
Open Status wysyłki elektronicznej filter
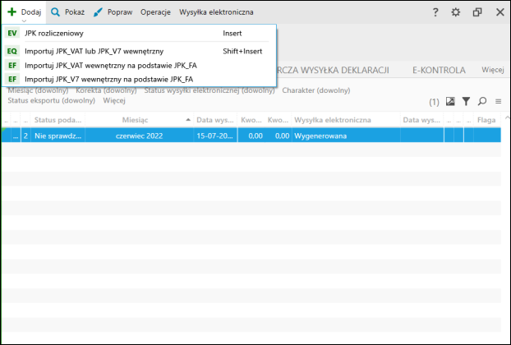pos(209,90)
